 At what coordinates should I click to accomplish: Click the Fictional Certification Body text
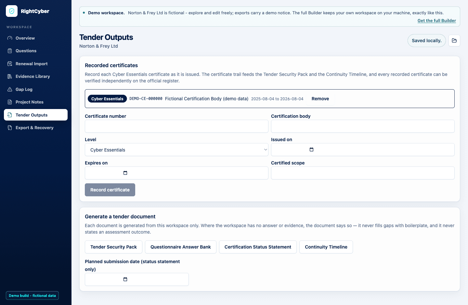207,99
